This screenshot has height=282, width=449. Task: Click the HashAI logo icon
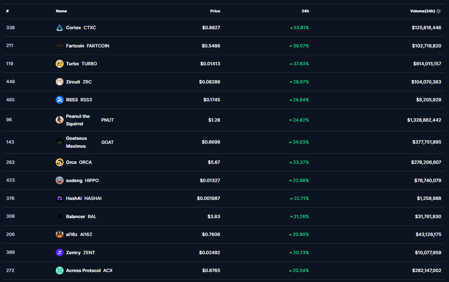[59, 199]
